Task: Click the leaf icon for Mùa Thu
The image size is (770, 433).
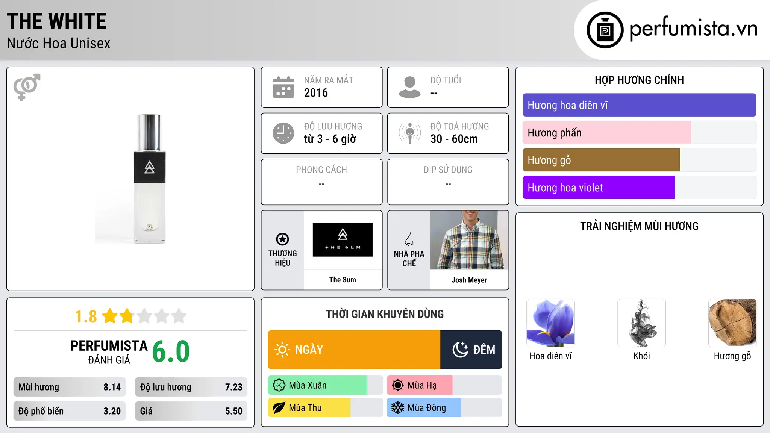Action: point(279,408)
